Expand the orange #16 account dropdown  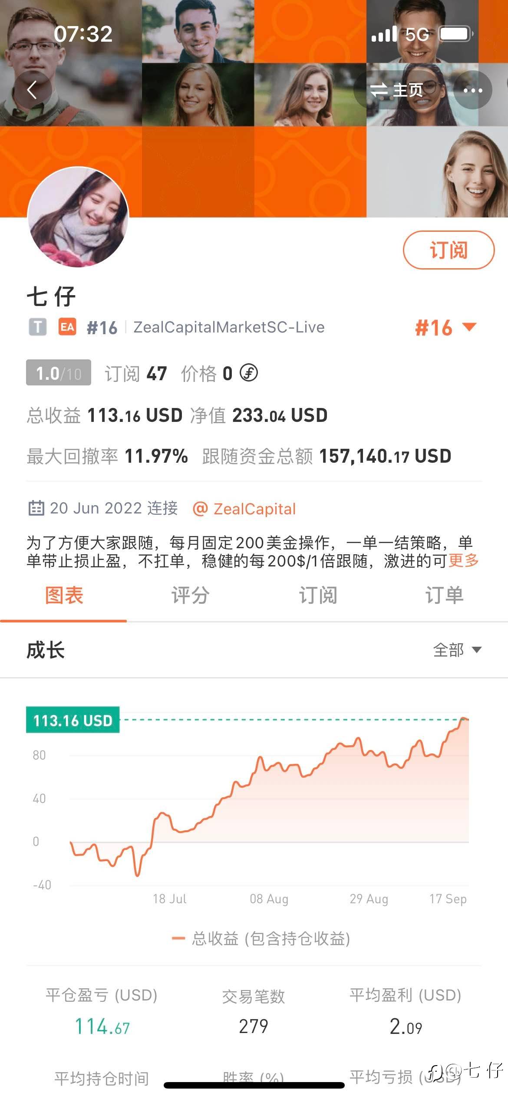point(446,327)
